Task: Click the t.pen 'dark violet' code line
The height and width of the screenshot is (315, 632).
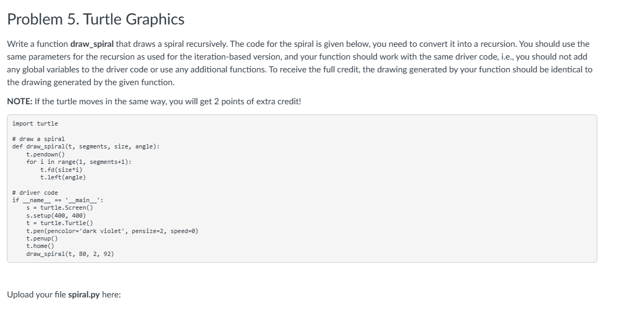Action: click(112, 231)
